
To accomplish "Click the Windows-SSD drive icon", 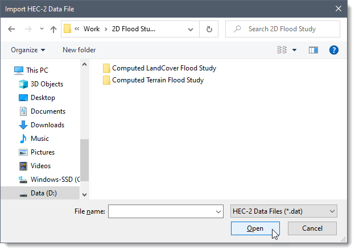I will (x=23, y=180).
